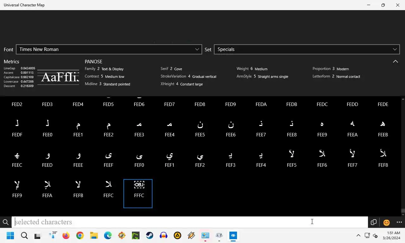Select the ligature character FEF6

click(x=322, y=159)
